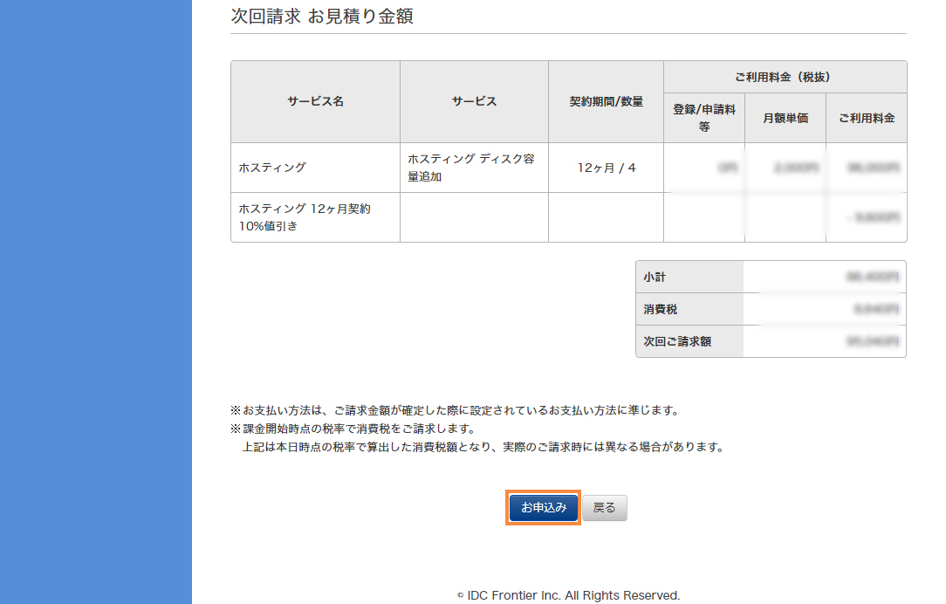This screenshot has width=946, height=604.
Task: Click the 12ヶ月 / 4 contract period cell
Action: (606, 167)
